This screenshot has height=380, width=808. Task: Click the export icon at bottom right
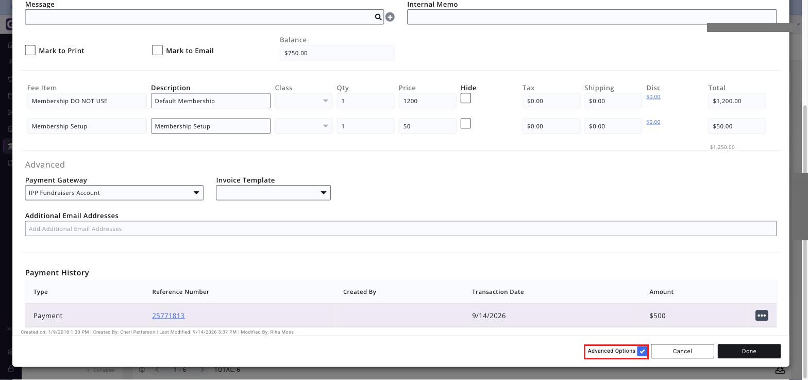pyautogui.click(x=780, y=370)
